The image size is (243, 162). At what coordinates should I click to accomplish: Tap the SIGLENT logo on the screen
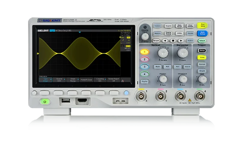[43, 31]
